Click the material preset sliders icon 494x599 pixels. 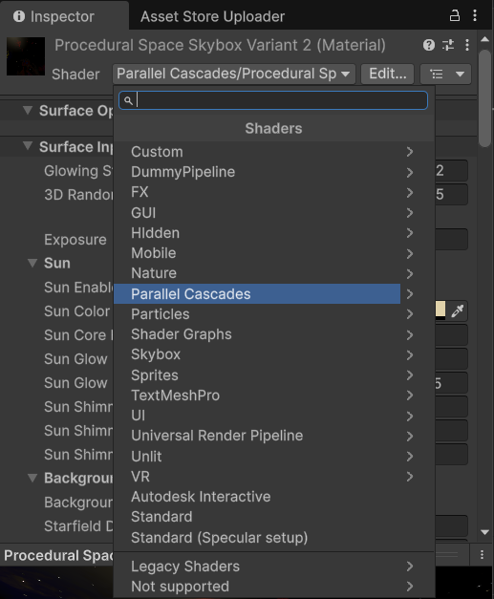[x=448, y=45]
